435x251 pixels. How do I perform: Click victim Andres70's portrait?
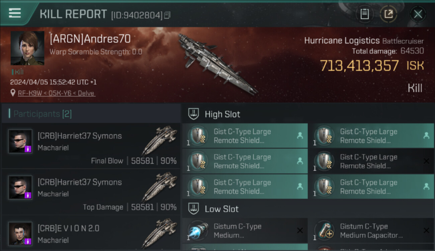[27, 48]
